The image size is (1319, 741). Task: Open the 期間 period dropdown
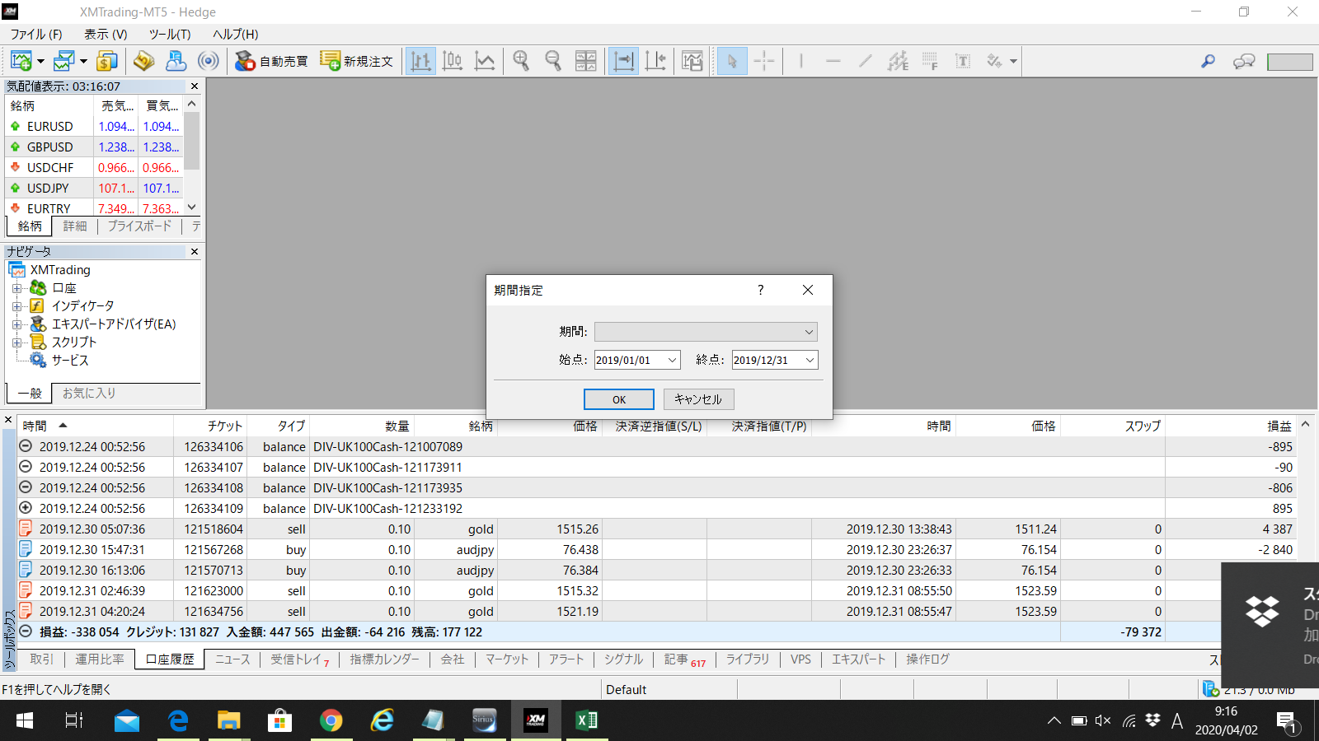[706, 332]
